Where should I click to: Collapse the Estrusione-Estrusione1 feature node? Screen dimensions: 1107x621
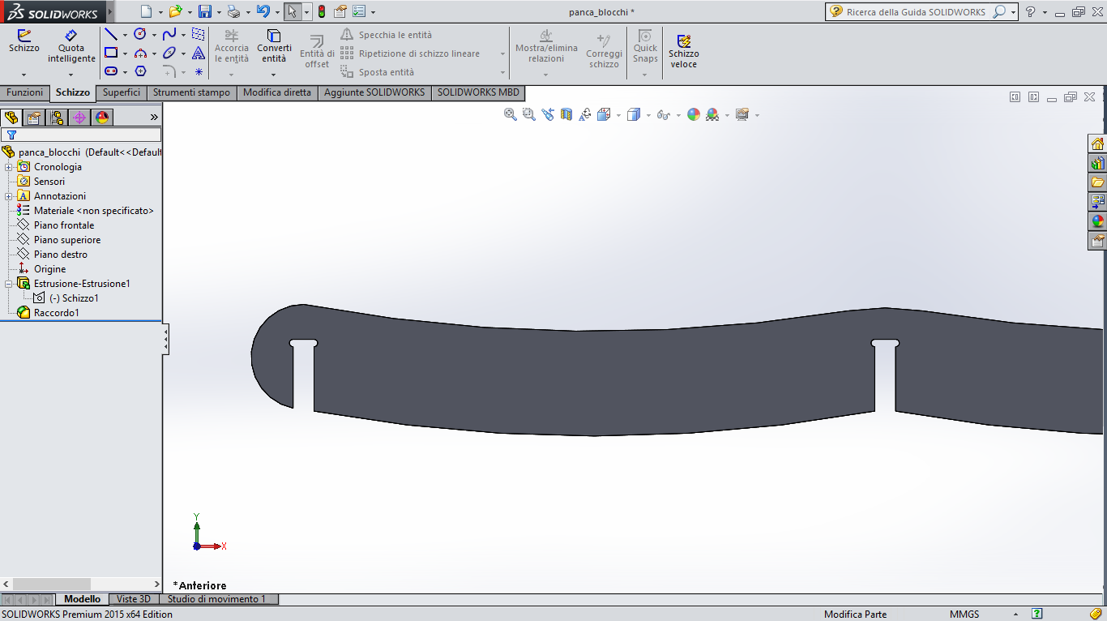pos(9,284)
